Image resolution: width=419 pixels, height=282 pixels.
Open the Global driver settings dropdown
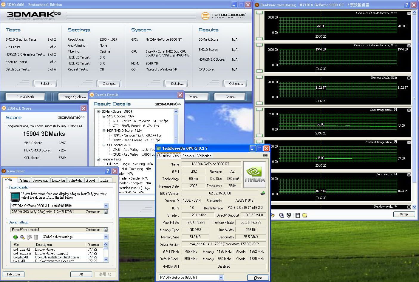pyautogui.click(x=106, y=237)
